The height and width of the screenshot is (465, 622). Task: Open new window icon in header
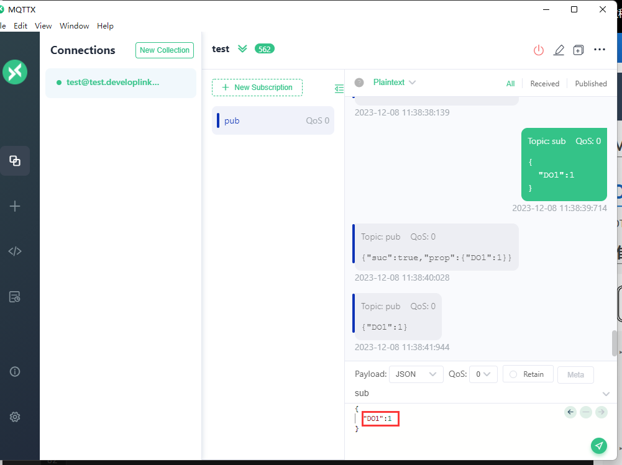579,50
